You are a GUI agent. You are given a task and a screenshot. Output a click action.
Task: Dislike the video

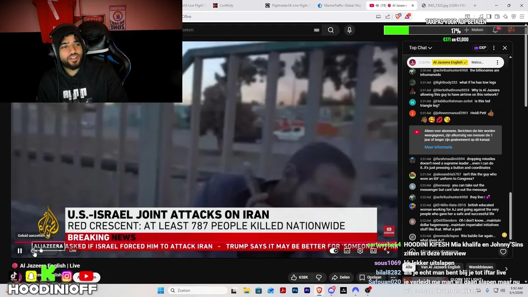pos(318,277)
